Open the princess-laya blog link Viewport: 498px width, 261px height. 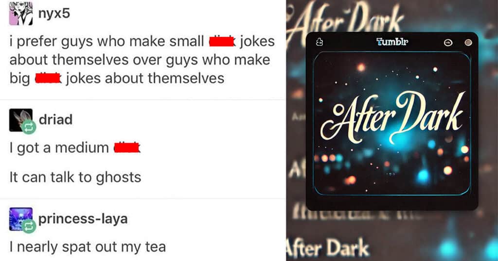83,219
